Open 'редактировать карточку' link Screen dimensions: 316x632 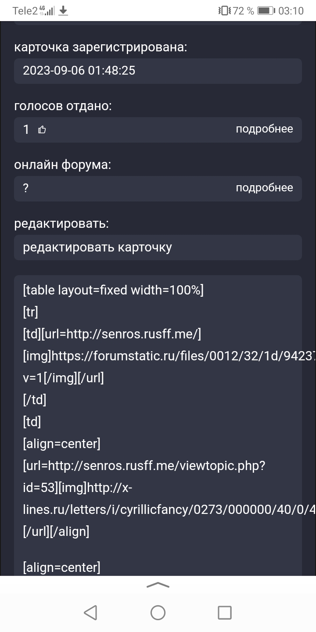tap(97, 247)
